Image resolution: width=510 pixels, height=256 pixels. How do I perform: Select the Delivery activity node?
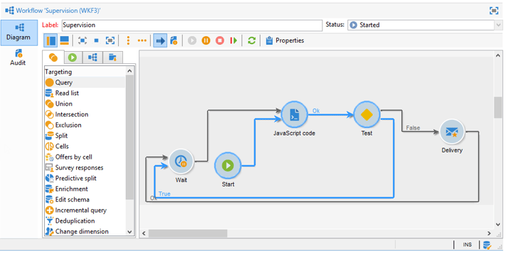(x=452, y=132)
